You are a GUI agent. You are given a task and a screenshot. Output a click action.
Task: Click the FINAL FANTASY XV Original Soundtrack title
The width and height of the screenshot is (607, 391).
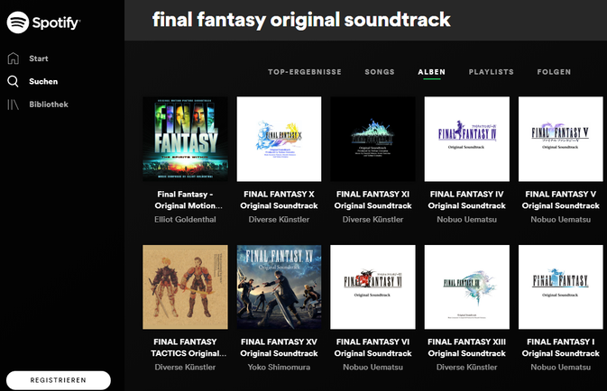pyautogui.click(x=279, y=348)
